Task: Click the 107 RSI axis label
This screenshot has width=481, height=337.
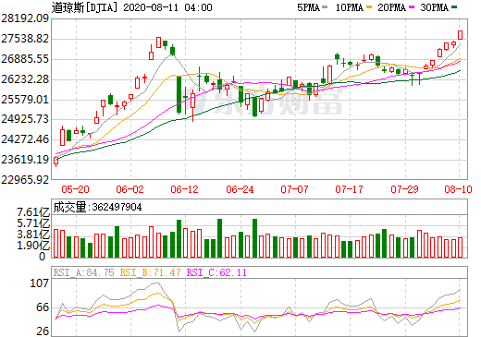Action: (x=39, y=283)
